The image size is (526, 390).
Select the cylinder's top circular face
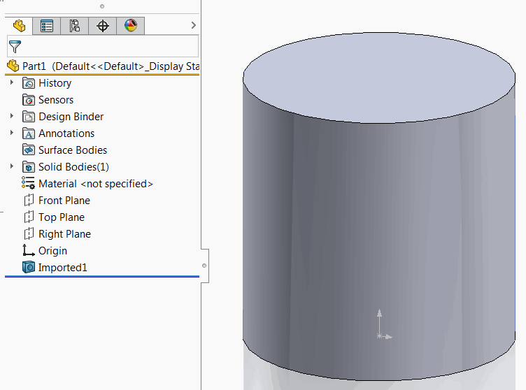(379, 78)
